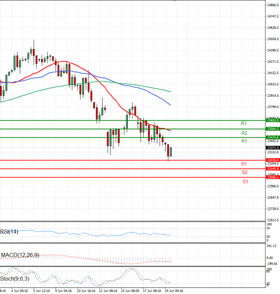The width and height of the screenshot is (280, 294).
Task: Click the 24509.5 price axis value
Action: coord(273,39)
